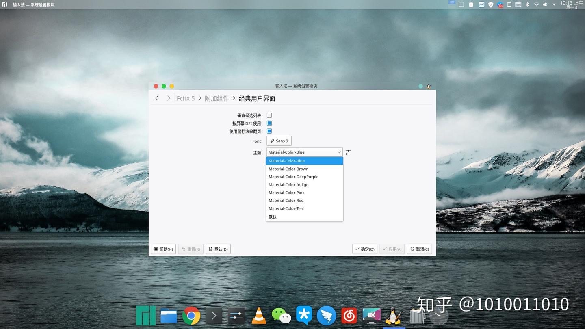Click the 确定(O) confirm button

click(x=364, y=249)
